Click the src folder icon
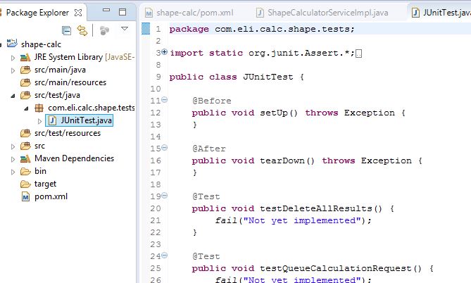 tap(25, 146)
